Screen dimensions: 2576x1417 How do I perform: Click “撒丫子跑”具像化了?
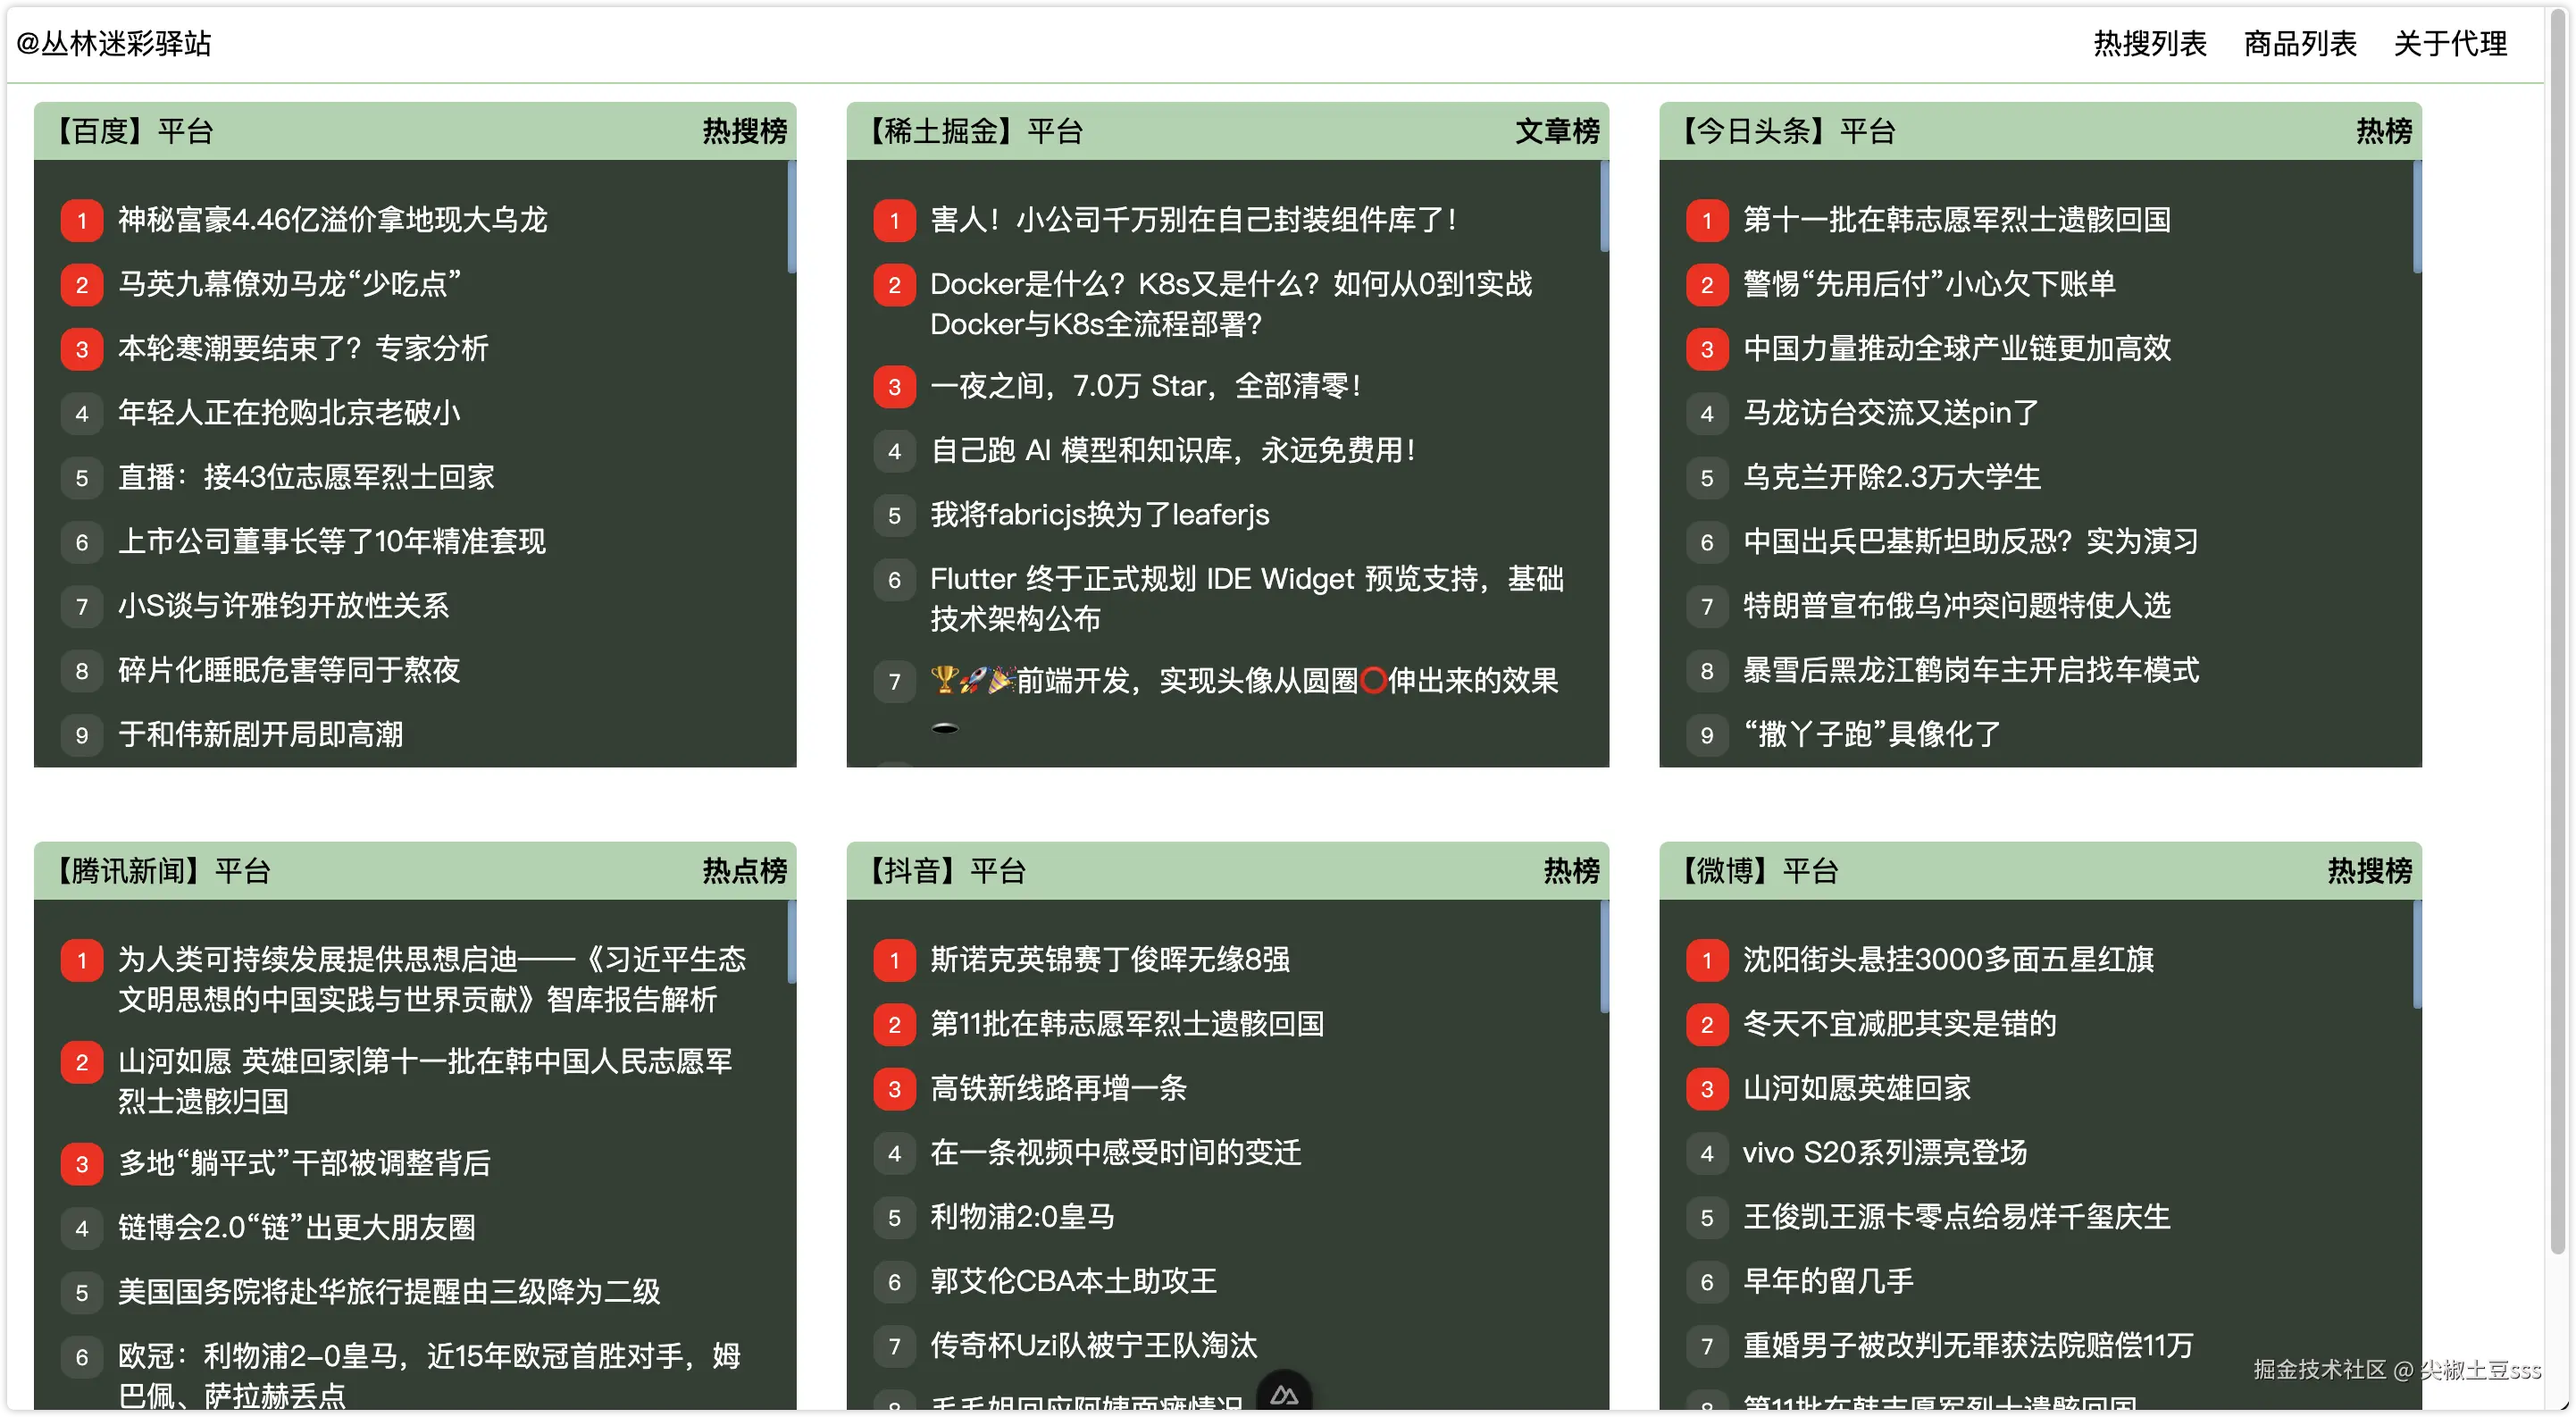pyautogui.click(x=1872, y=735)
